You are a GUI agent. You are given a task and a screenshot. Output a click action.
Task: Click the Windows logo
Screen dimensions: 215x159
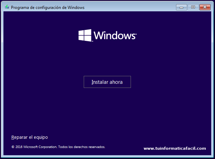pyautogui.click(x=107, y=35)
